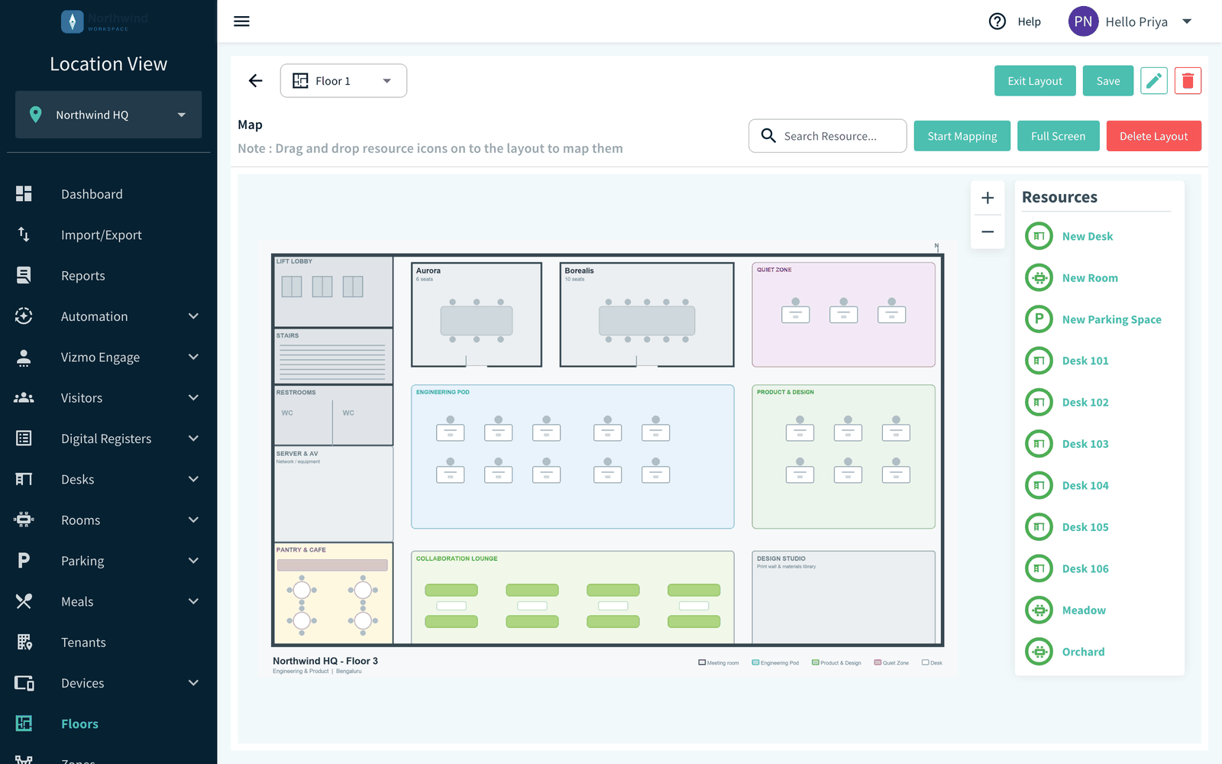Pick the Desk 104 resource icon
1222x764 pixels.
pos(1039,485)
